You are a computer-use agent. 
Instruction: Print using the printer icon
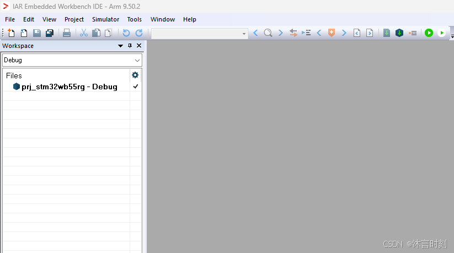67,33
